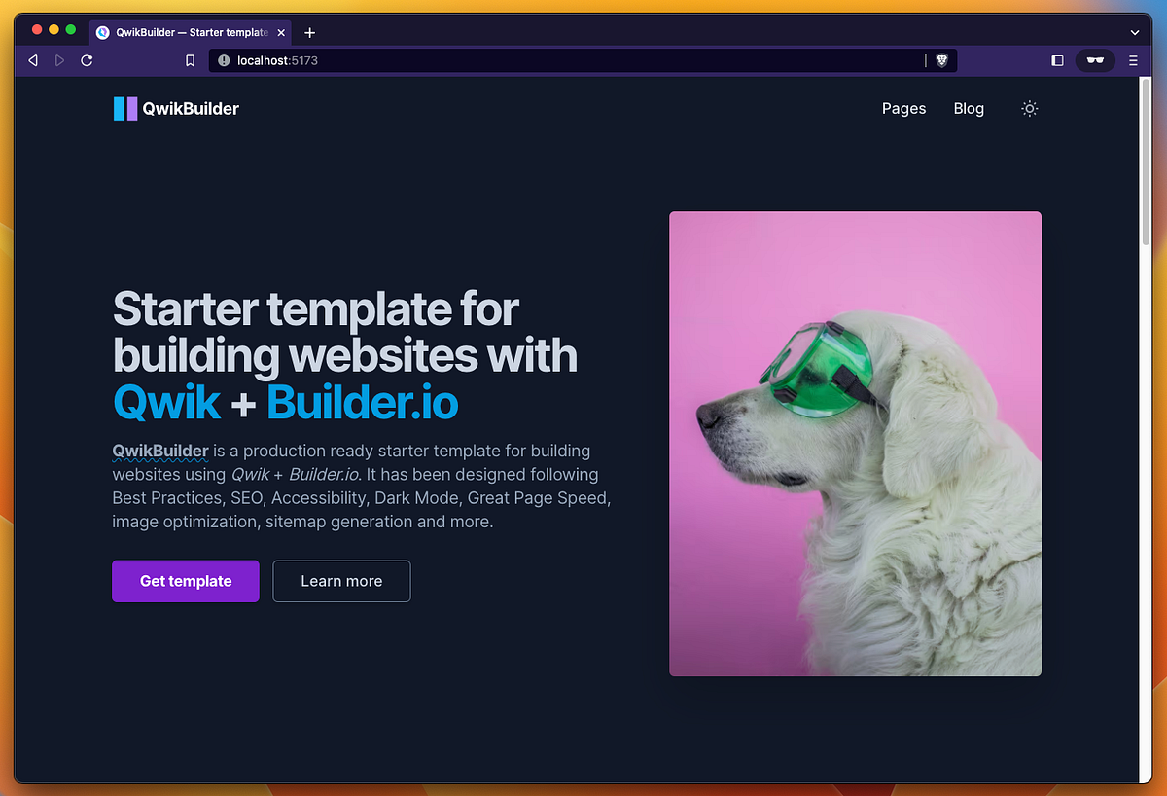
Task: Open the browser sidebar panel icon
Action: tap(1056, 60)
